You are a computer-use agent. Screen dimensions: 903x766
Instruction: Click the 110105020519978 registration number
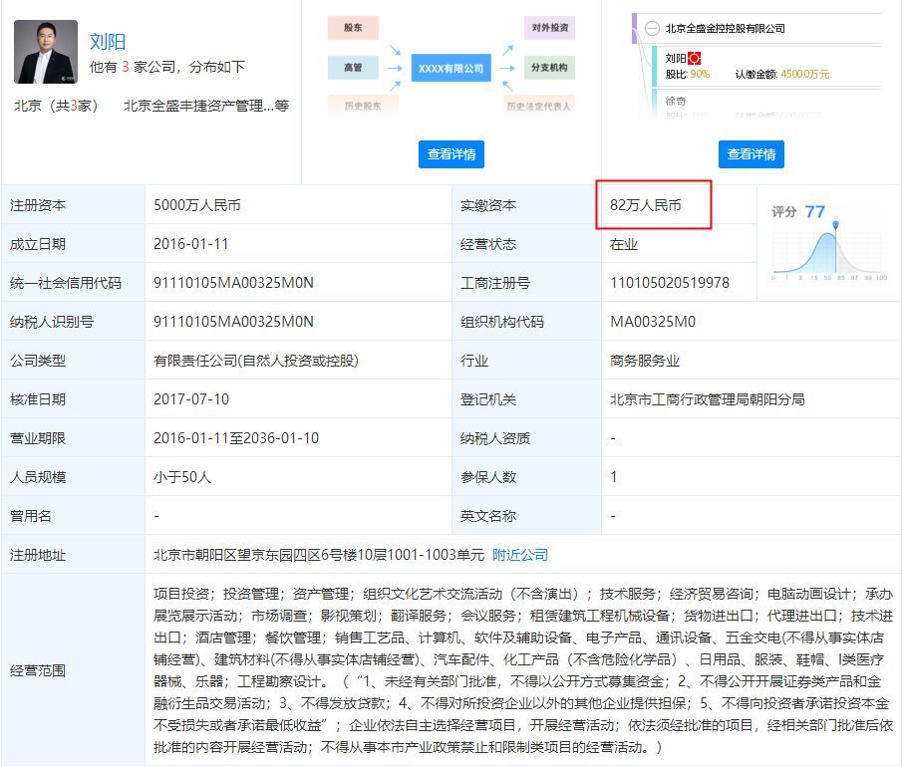[x=670, y=283]
